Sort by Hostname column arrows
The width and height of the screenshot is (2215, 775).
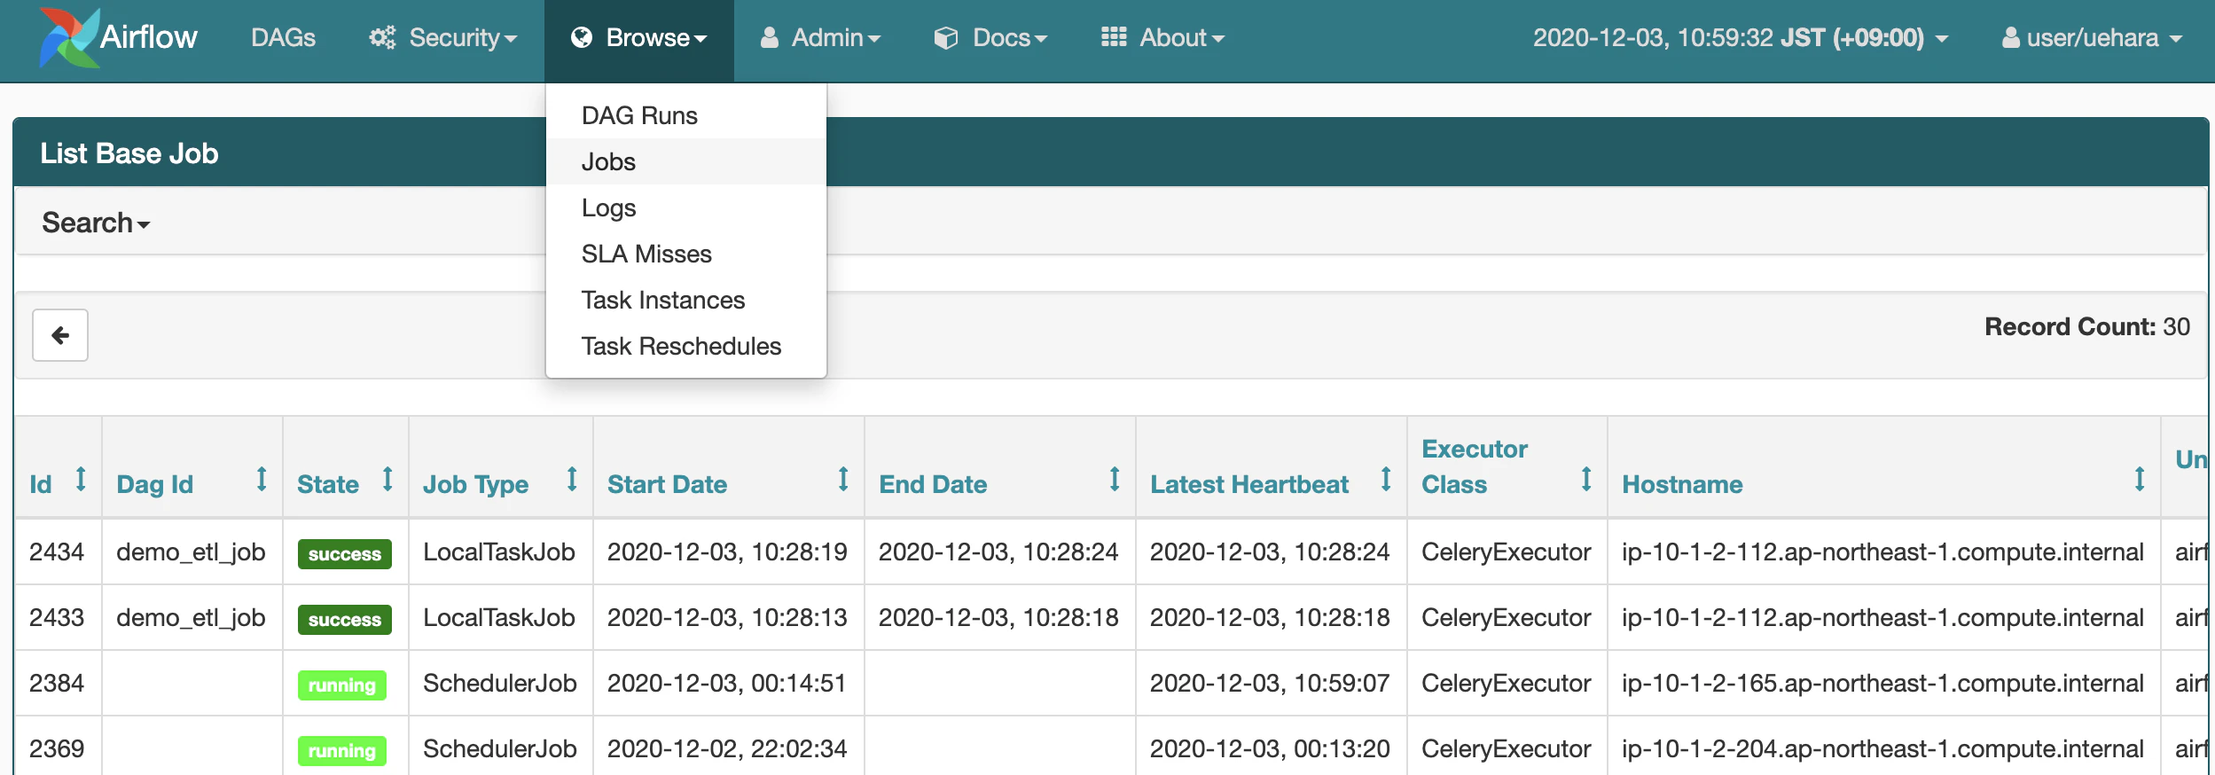[x=2140, y=480]
